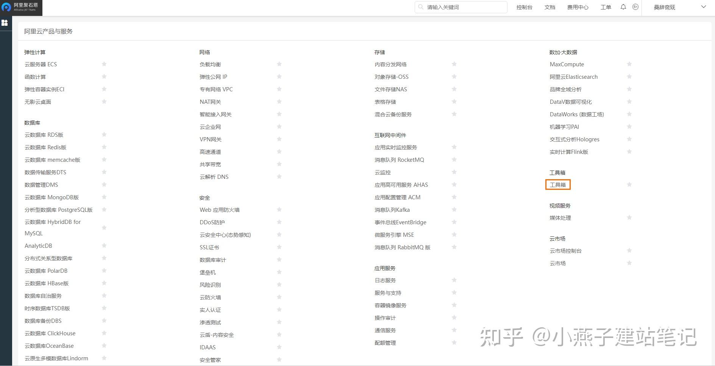715x366 pixels.
Task: Open 云原生多模数据库Lindorm
Action: [x=56, y=358]
